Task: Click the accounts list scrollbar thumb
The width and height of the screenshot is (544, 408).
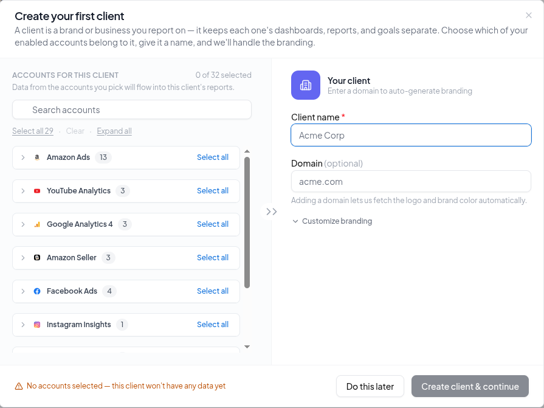Action: pyautogui.click(x=247, y=223)
